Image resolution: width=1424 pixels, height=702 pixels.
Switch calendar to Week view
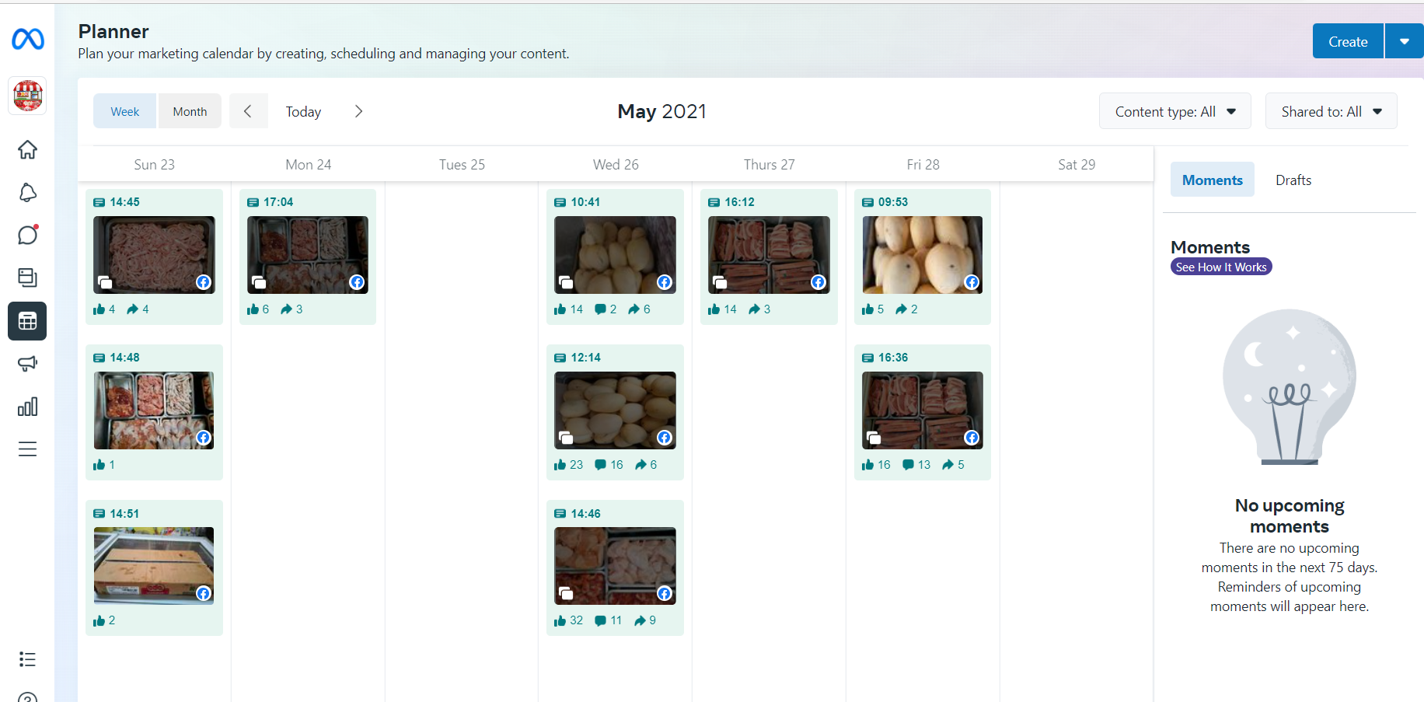point(125,111)
